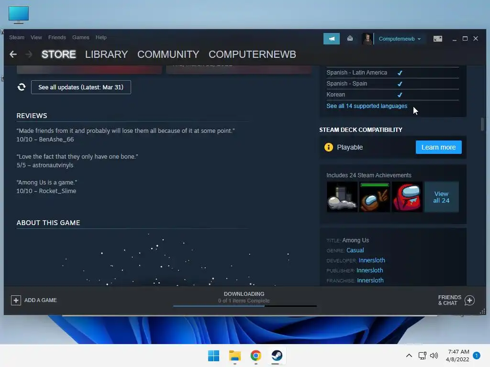Click the ADD A GAME label
The image size is (490, 367).
point(41,300)
